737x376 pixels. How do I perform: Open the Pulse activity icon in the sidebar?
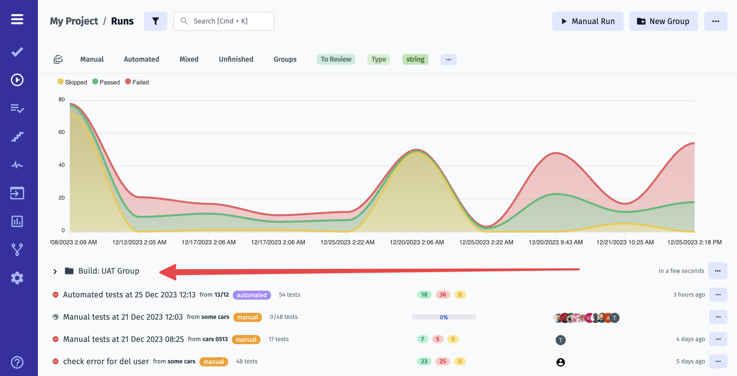pyautogui.click(x=17, y=165)
